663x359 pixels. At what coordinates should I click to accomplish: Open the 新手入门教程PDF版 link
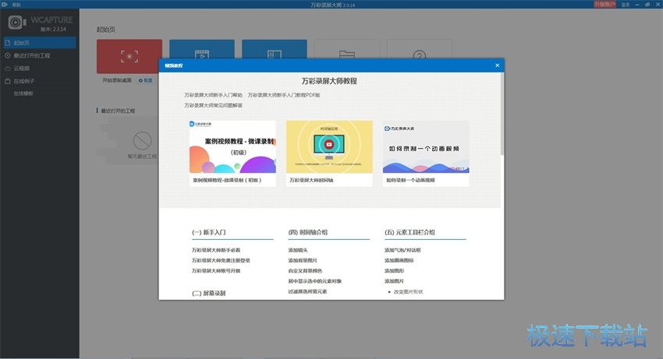[x=284, y=95]
